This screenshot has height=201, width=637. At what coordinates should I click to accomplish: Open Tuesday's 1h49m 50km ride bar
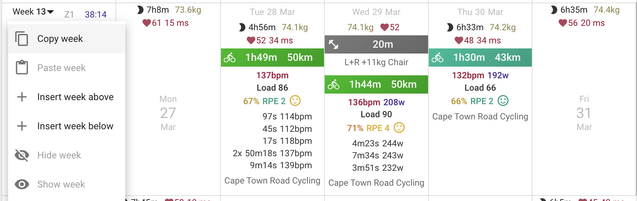click(272, 58)
